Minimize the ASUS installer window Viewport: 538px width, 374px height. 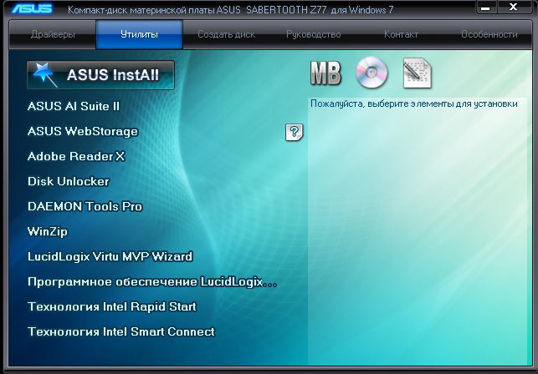coord(486,7)
